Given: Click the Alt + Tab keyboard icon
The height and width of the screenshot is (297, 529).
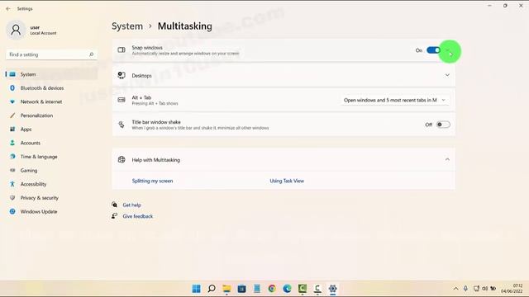Looking at the screenshot, I should tap(122, 100).
